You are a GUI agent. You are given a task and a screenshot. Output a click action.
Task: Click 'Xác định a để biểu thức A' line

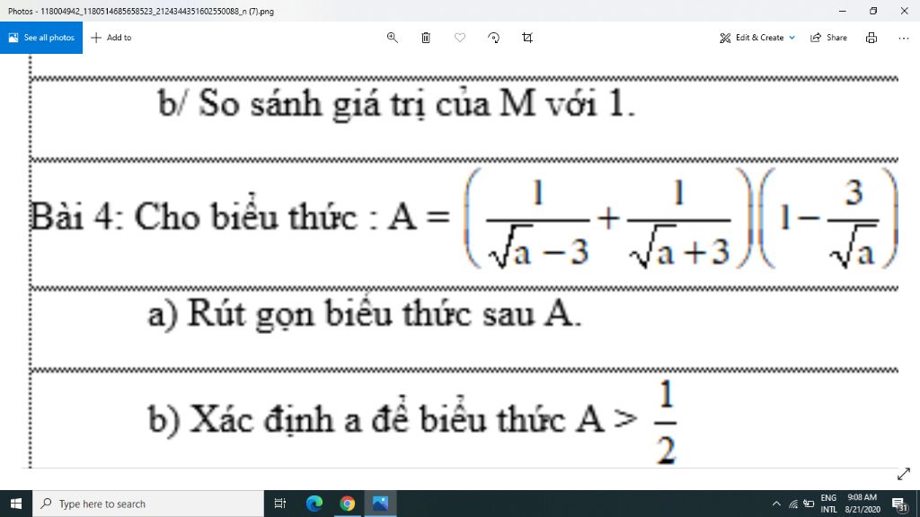pyautogui.click(x=397, y=418)
